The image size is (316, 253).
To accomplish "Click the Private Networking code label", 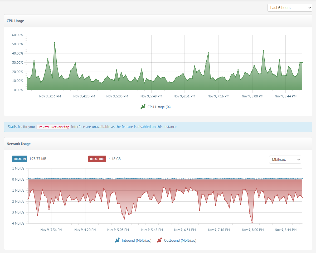I will (53, 127).
